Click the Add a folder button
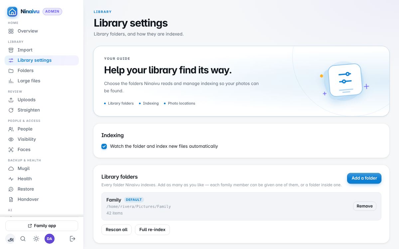The width and height of the screenshot is (399, 249). click(x=364, y=178)
